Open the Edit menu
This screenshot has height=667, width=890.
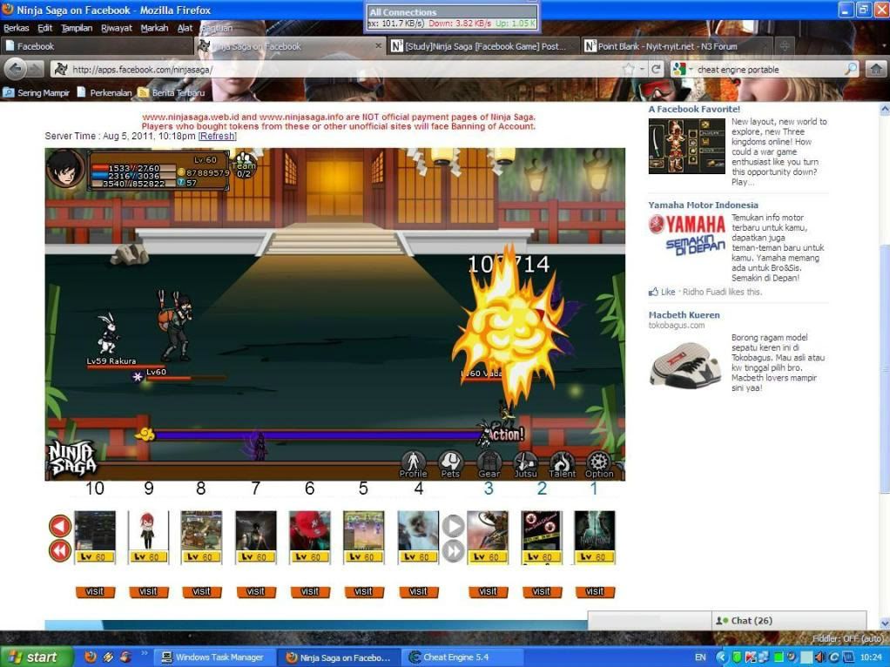(x=44, y=28)
